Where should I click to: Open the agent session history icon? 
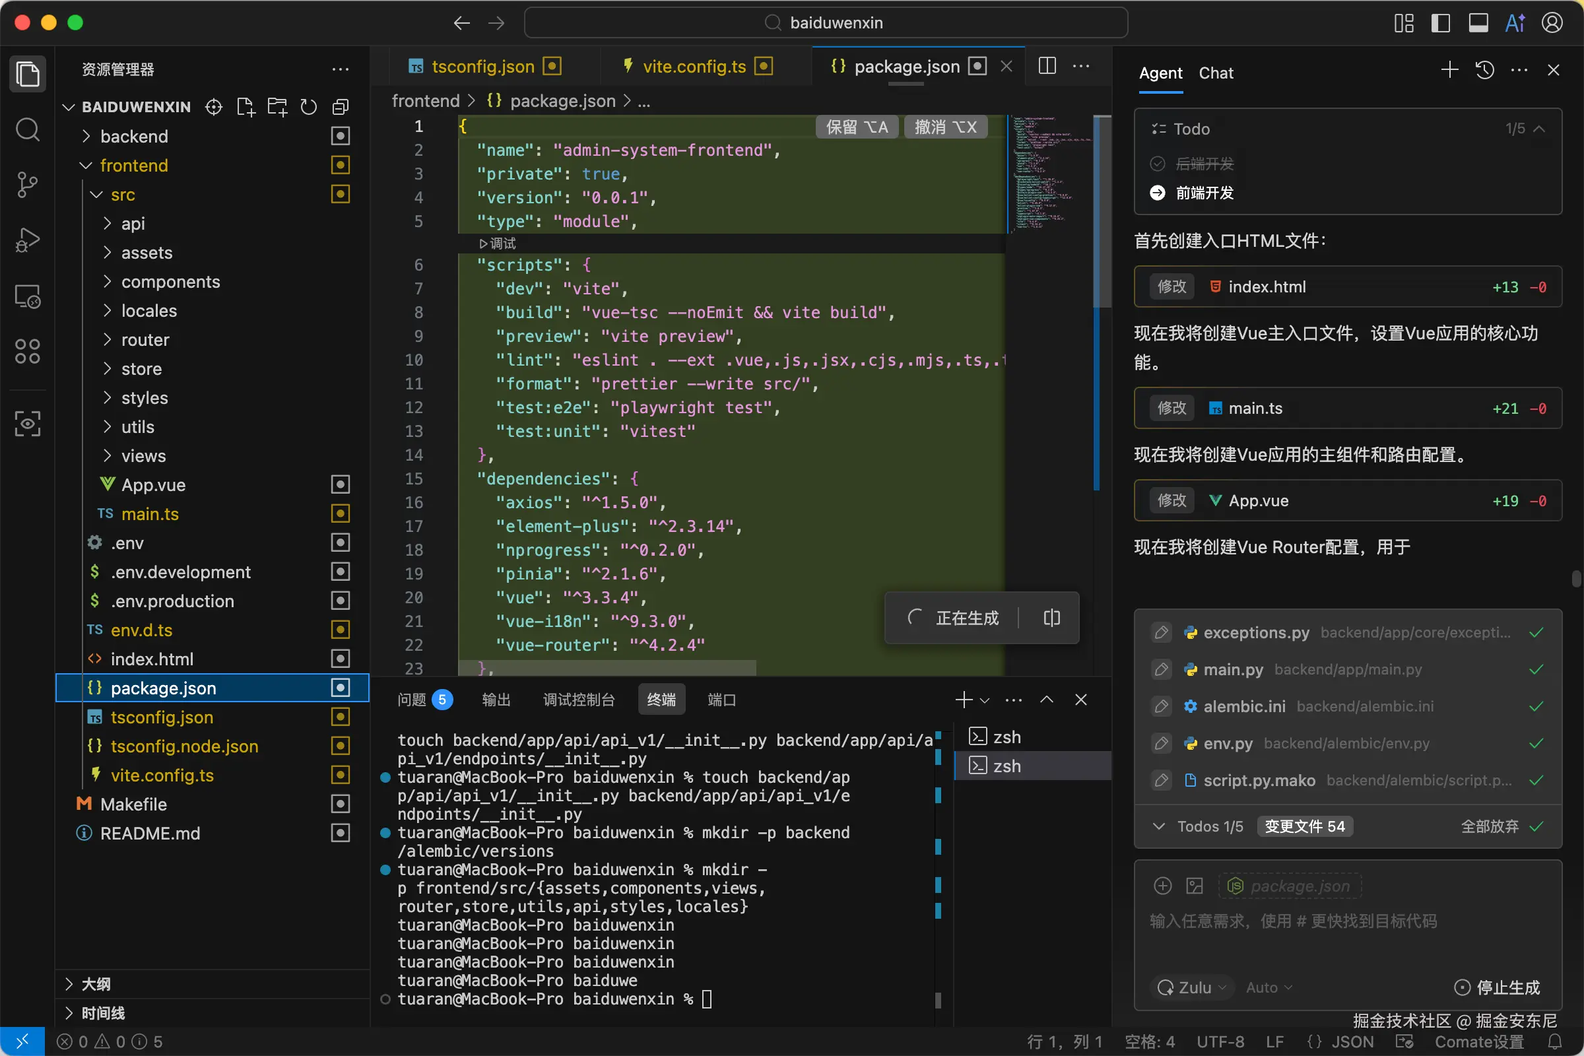pos(1485,70)
